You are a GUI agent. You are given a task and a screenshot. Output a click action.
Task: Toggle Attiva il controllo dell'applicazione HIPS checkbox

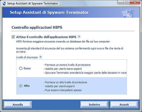pos(13,37)
